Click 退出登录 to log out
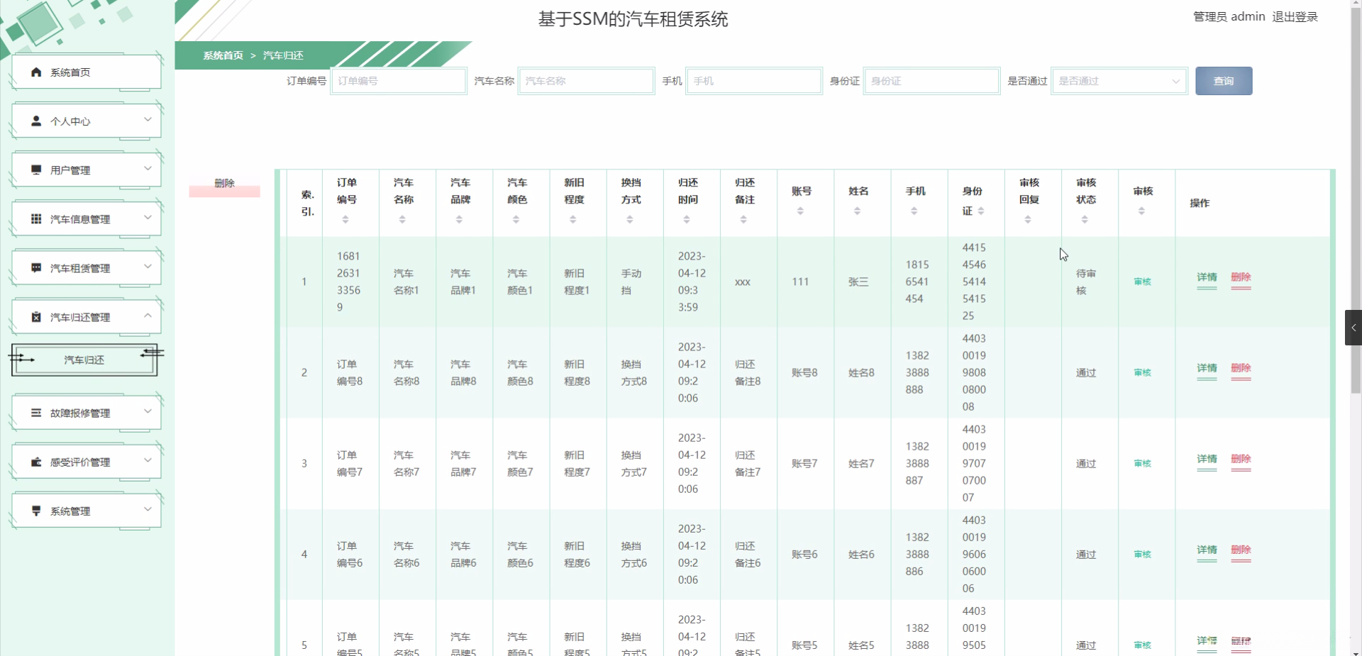This screenshot has width=1362, height=656. 1295,17
